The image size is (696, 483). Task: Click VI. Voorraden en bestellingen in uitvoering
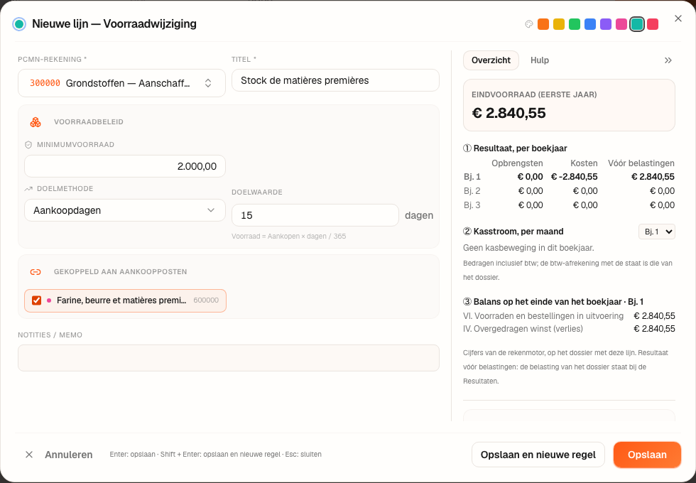click(543, 316)
